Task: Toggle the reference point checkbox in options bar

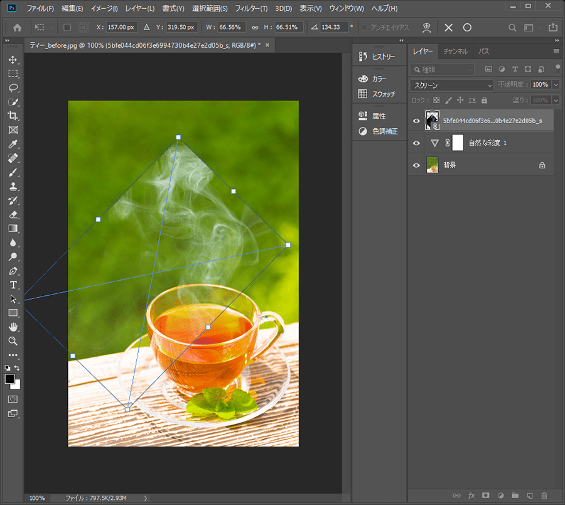Action: [67, 28]
